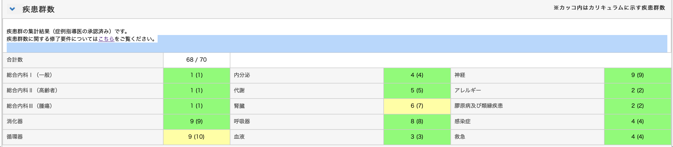Viewport: 673px width, 147px height.
Task: Click the 代謝 count cell 5 (5)
Action: (417, 90)
